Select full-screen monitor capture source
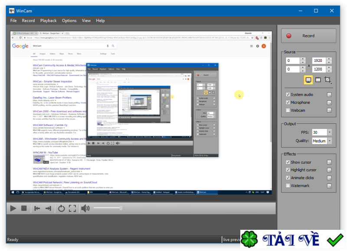This screenshot has width=347, height=251. coord(308,80)
